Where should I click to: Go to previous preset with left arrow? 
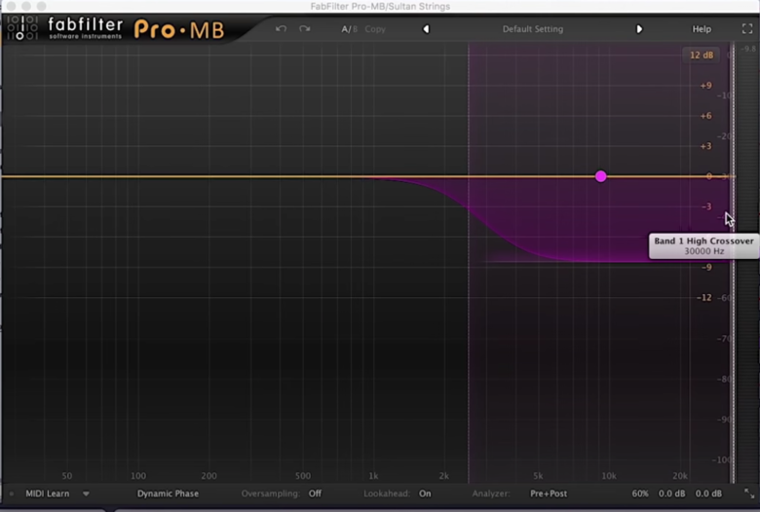point(426,29)
